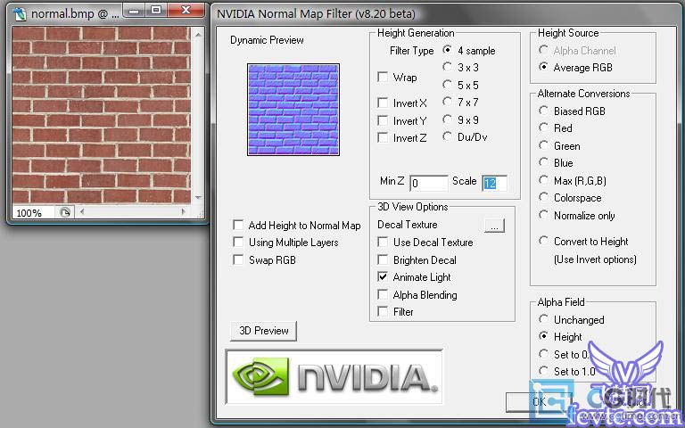
Task: Enable Alpha Blending checkbox
Action: pos(383,294)
